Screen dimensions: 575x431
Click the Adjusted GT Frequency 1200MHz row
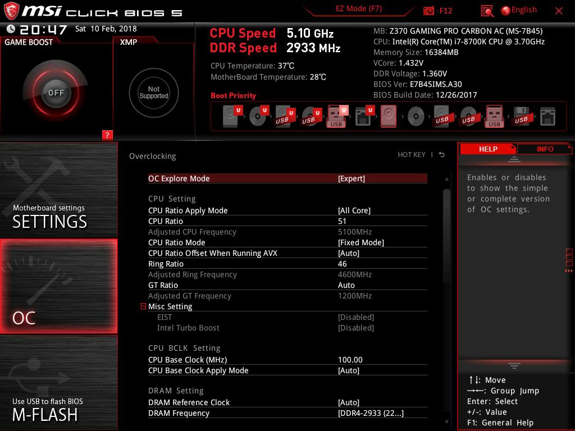[x=287, y=295]
